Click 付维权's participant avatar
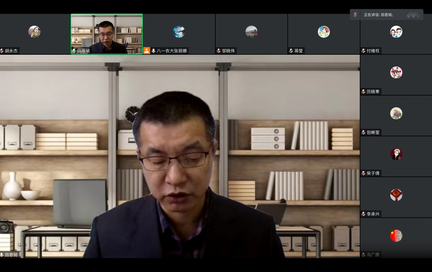Image resolution: width=432 pixels, height=272 pixels. (396, 31)
